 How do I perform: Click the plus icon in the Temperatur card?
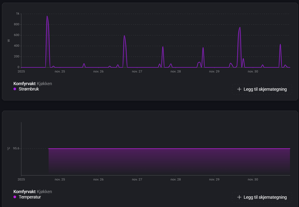point(239,197)
